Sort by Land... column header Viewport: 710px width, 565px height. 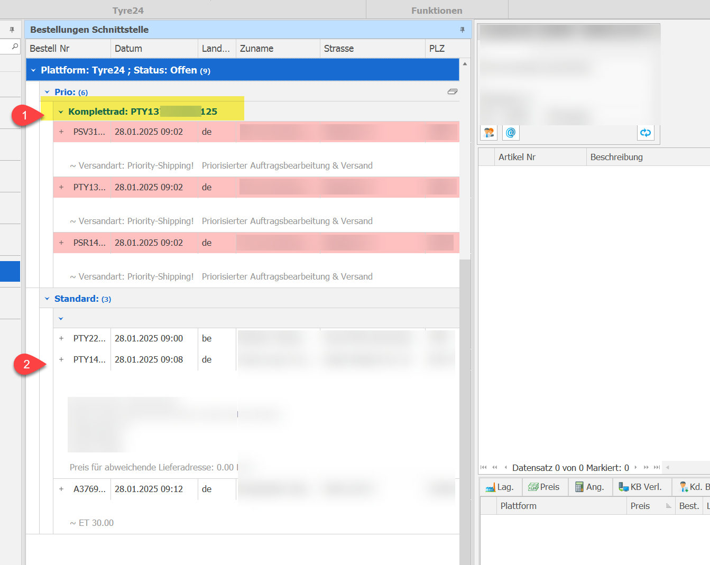click(217, 48)
